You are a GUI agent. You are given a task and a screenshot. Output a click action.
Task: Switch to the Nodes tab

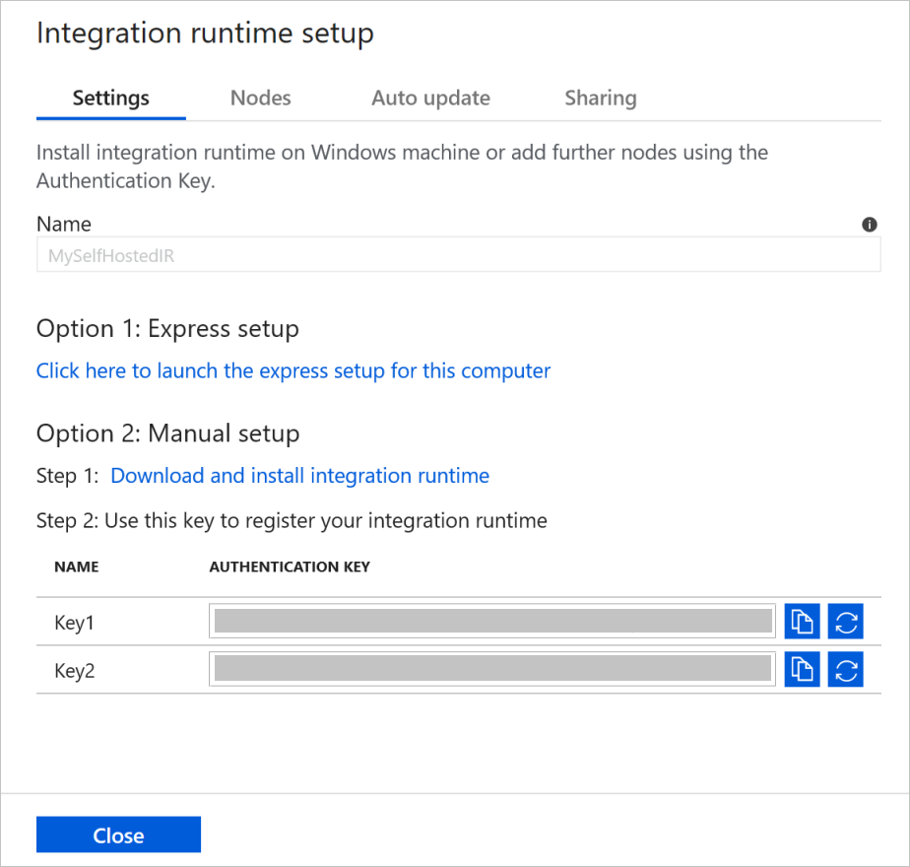pyautogui.click(x=260, y=98)
